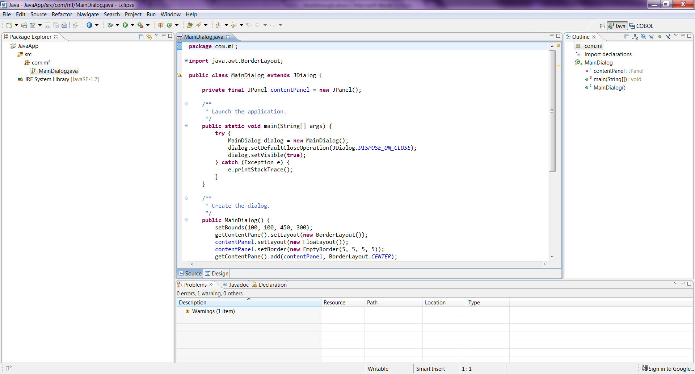Image resolution: width=695 pixels, height=374 pixels.
Task: Click the New Java Class icon
Action: (169, 25)
